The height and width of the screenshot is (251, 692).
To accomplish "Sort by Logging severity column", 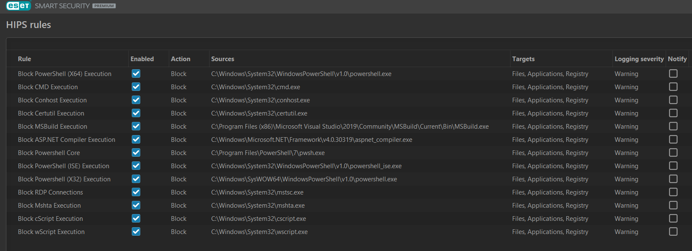I will 639,59.
